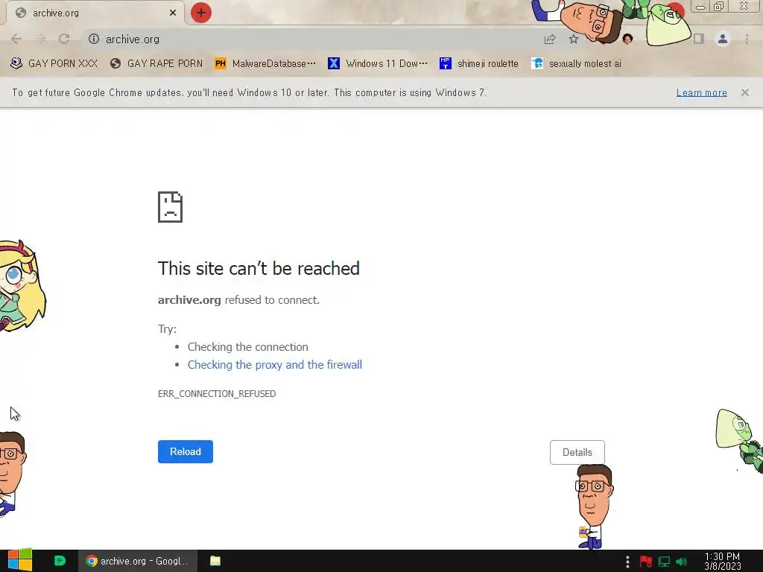Image resolution: width=763 pixels, height=572 pixels.
Task: Click the red flag tray icon
Action: 646,562
